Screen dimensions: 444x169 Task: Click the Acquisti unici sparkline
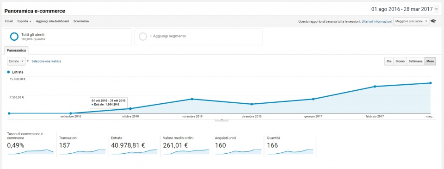pyautogui.click(x=238, y=152)
